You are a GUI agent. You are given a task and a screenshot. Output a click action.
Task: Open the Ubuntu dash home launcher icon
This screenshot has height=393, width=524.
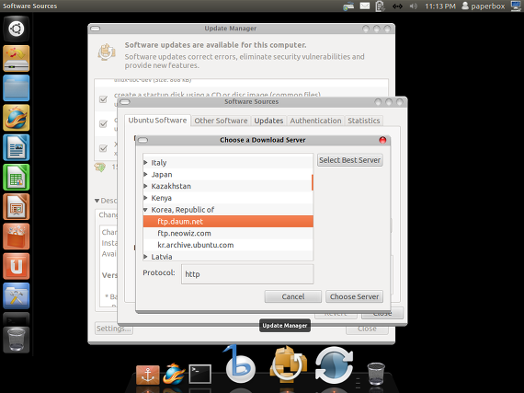(x=16, y=29)
